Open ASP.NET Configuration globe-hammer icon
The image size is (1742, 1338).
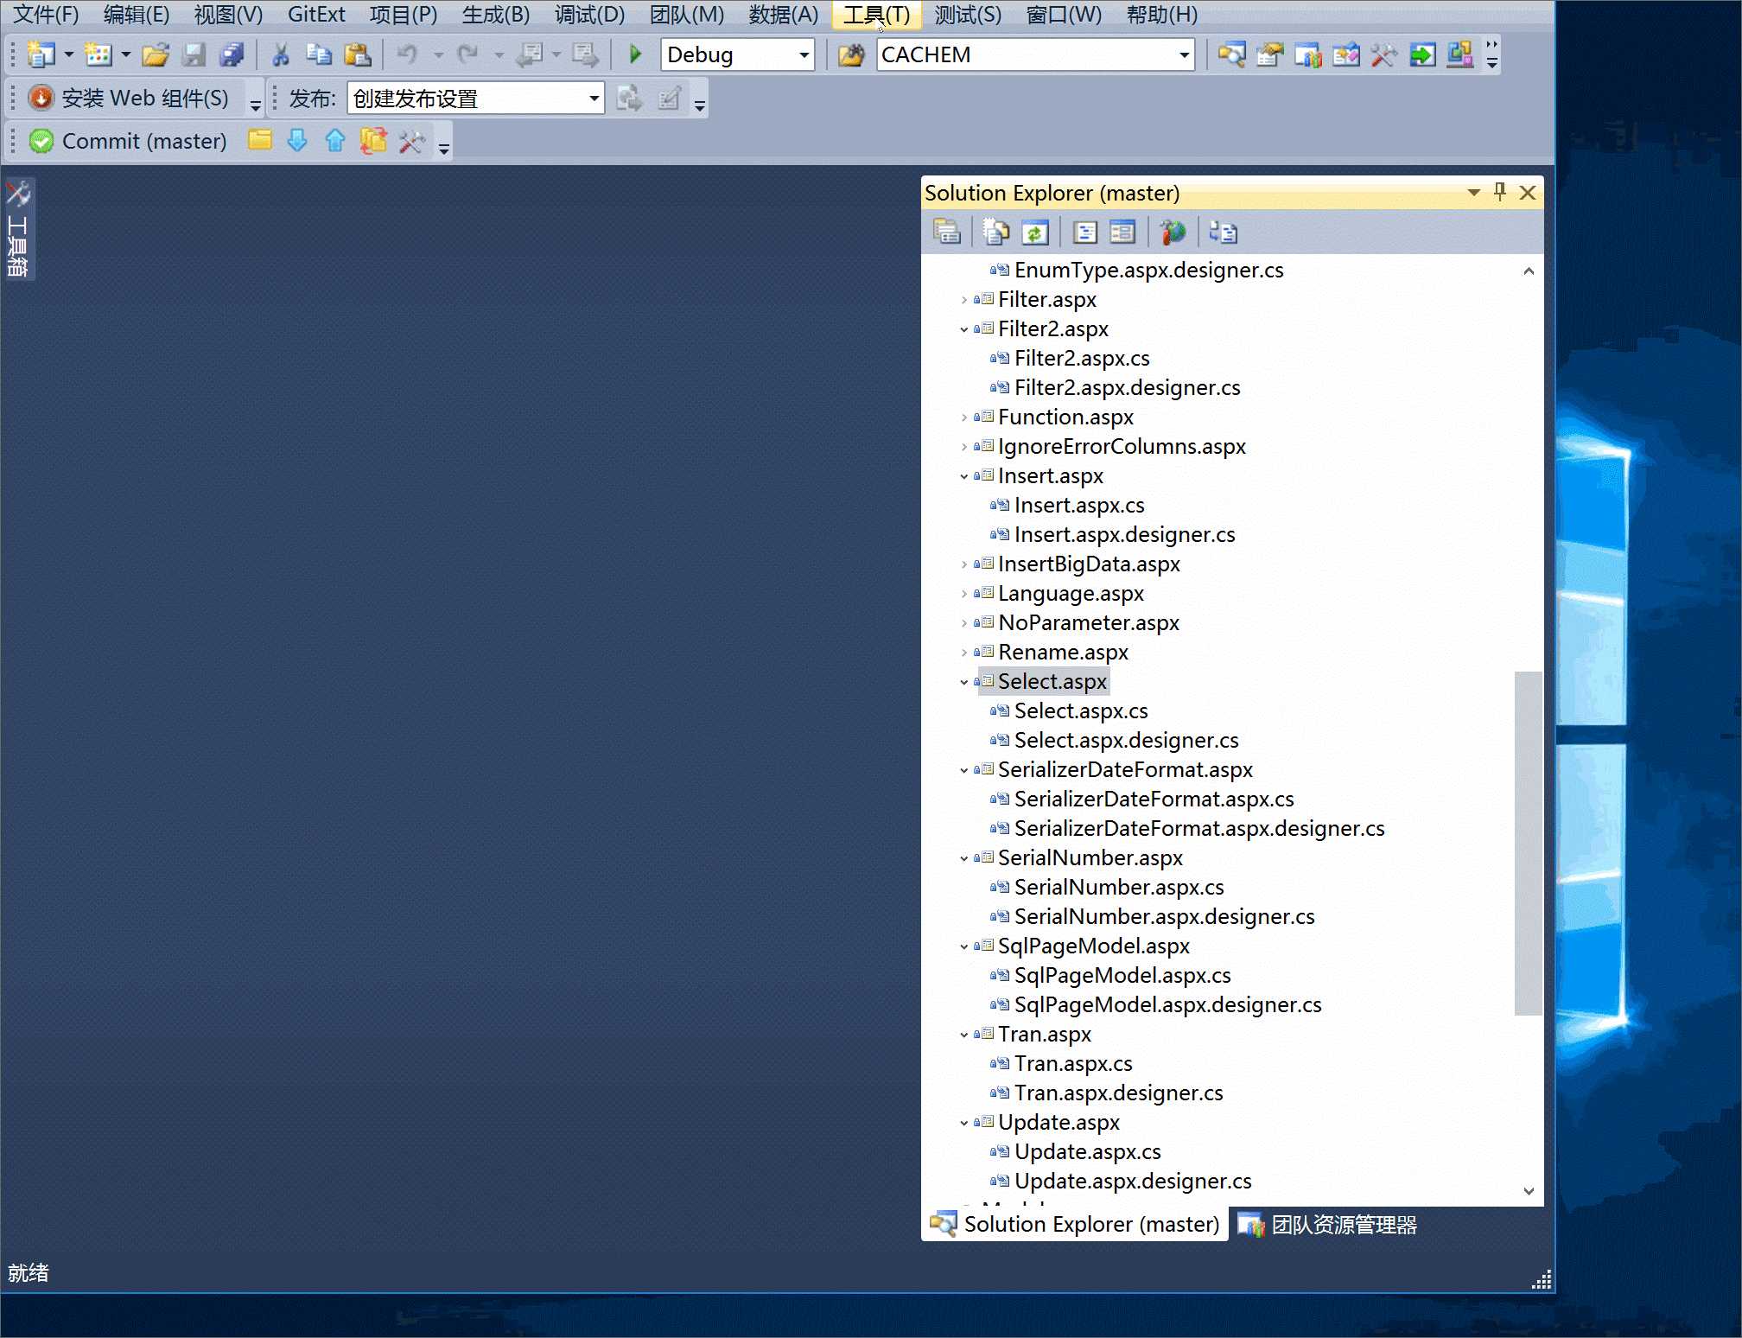tap(1173, 233)
